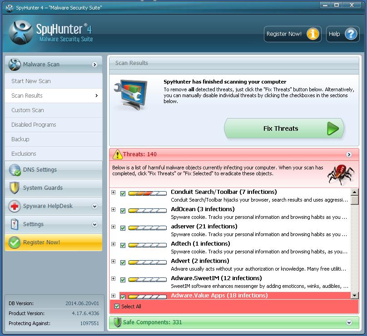Click the Scan Results submenu arrow
Image resolution: width=367 pixels, height=336 pixels.
click(96, 95)
